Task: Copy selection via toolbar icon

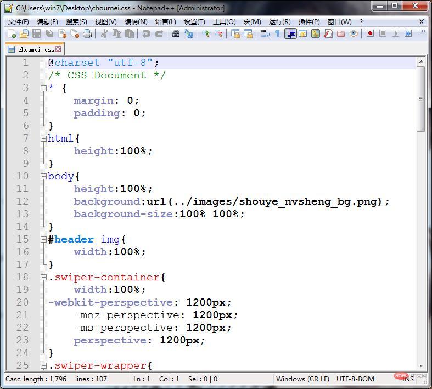Action: click(117, 33)
